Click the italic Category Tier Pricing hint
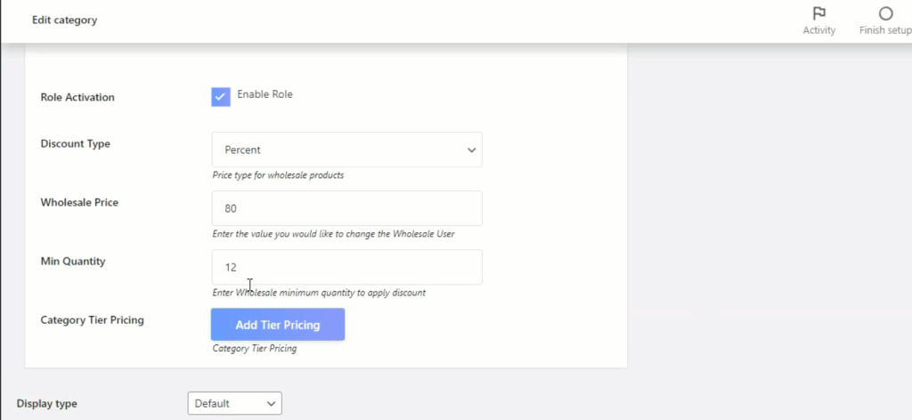 point(254,349)
